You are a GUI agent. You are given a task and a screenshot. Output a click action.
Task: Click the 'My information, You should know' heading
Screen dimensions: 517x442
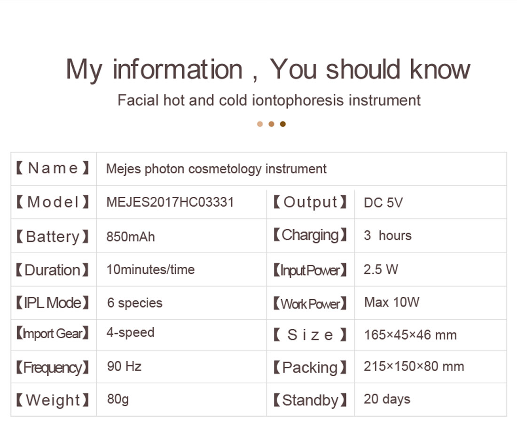(x=268, y=70)
